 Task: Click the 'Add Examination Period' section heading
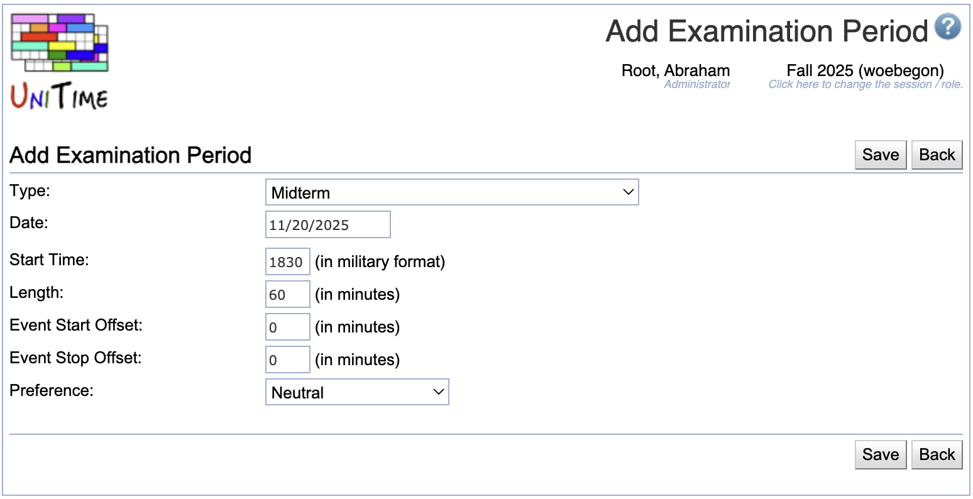[131, 155]
